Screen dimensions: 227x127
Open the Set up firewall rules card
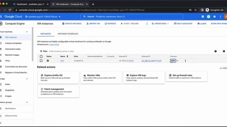point(187,77)
